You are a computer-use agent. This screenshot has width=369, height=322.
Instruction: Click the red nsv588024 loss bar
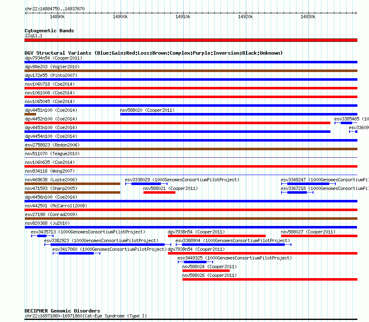point(206,271)
